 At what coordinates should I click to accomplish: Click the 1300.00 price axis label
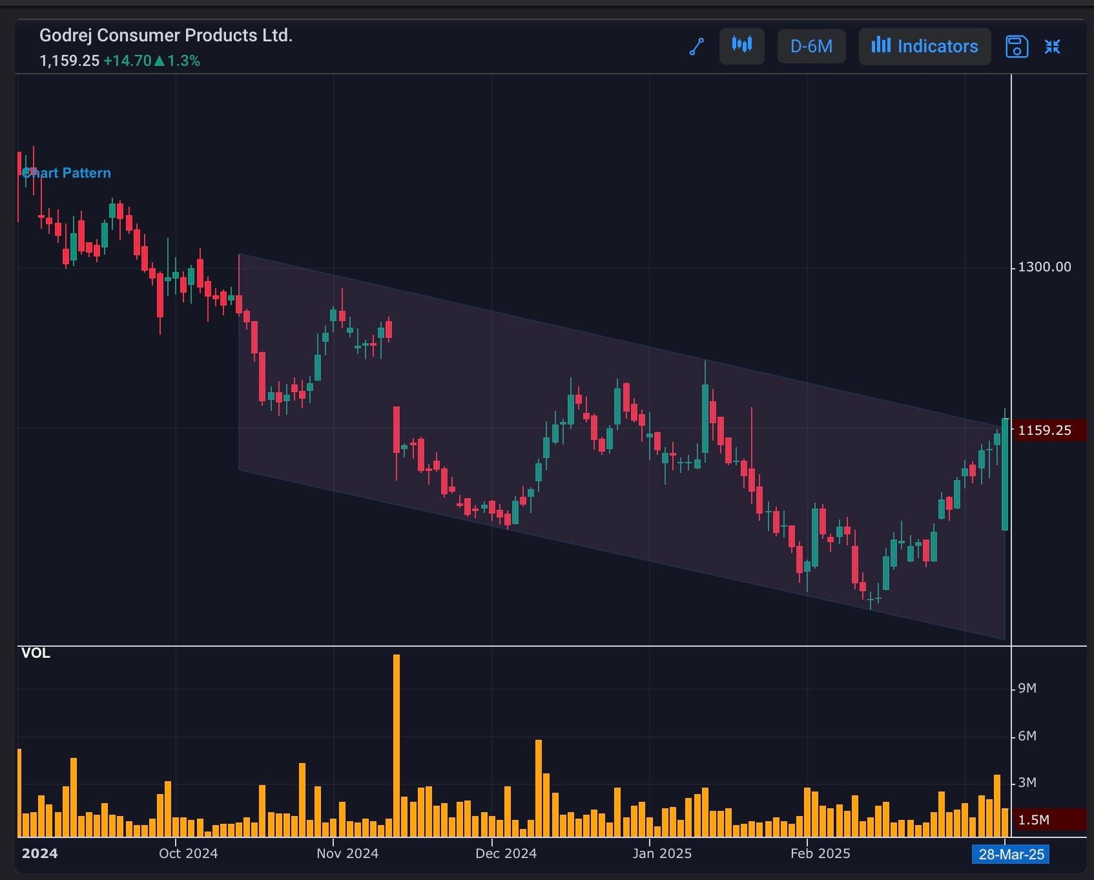point(1044,267)
